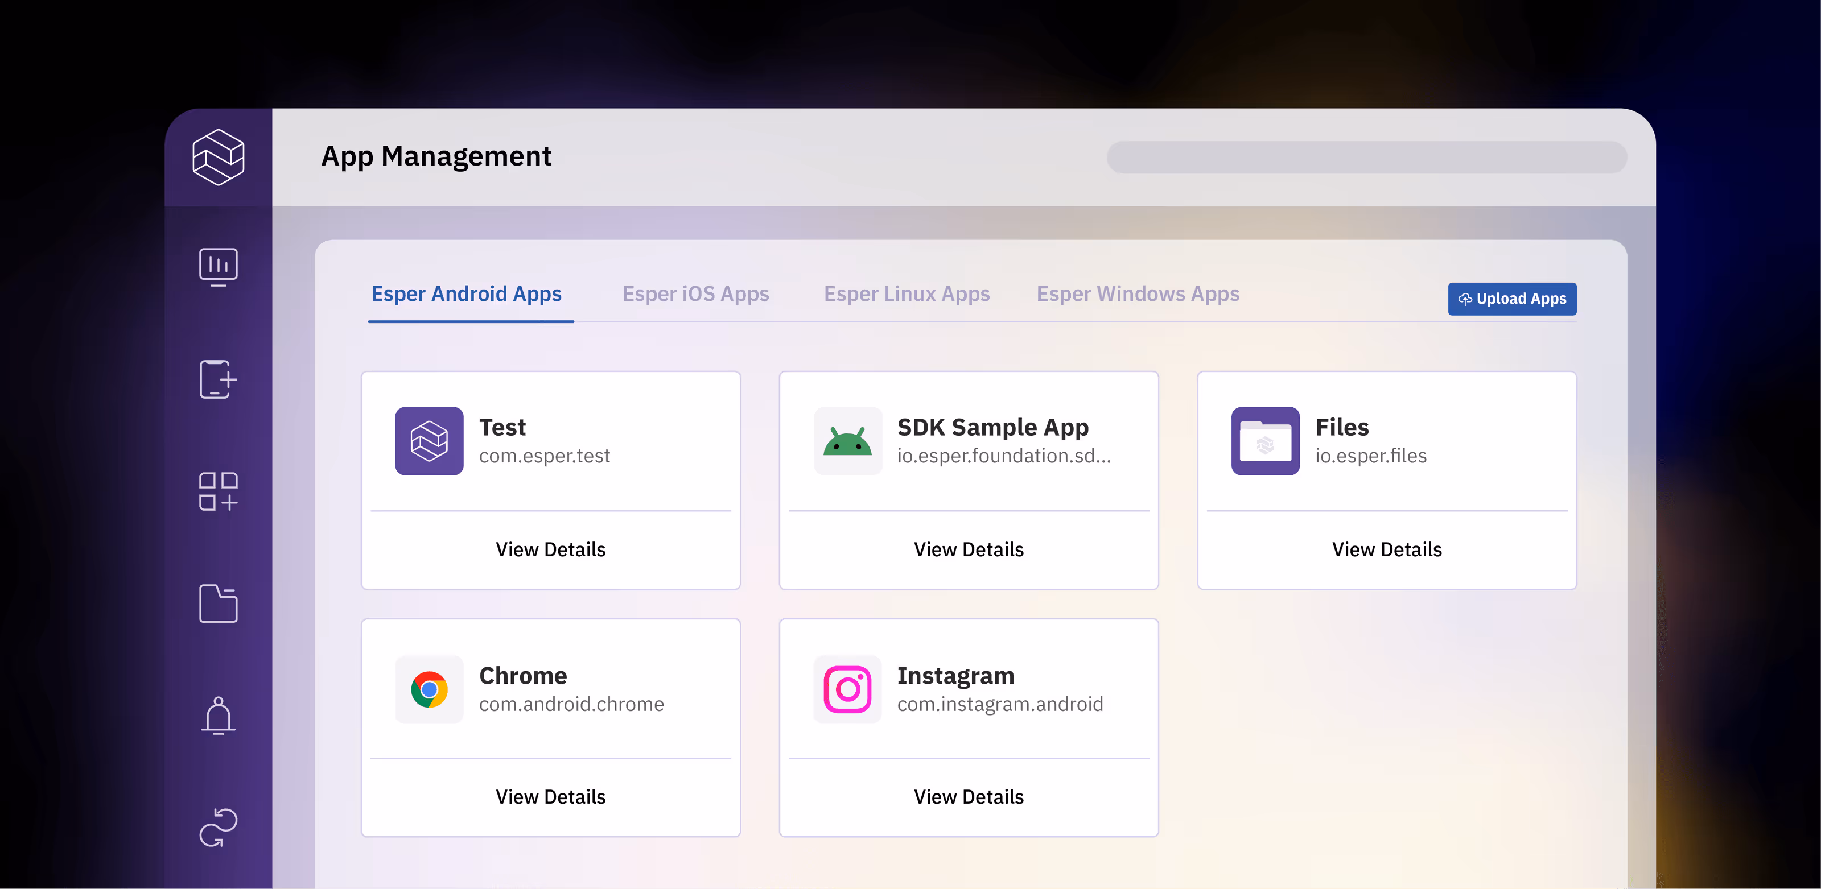Click the add device sidebar icon
The height and width of the screenshot is (889, 1821).
(218, 379)
